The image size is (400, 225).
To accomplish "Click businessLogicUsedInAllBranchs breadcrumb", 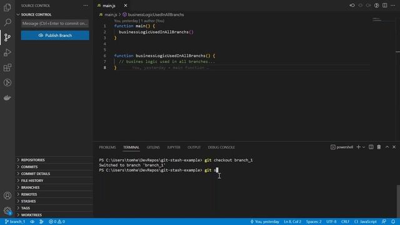I will coord(154,15).
